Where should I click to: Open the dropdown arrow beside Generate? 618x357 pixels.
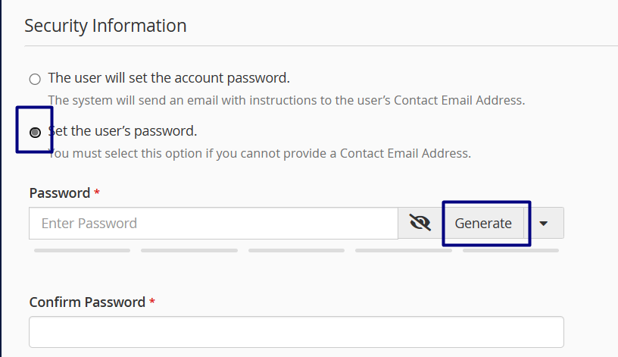pos(545,223)
